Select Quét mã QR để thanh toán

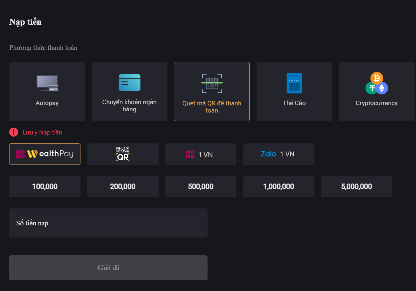tap(212, 91)
